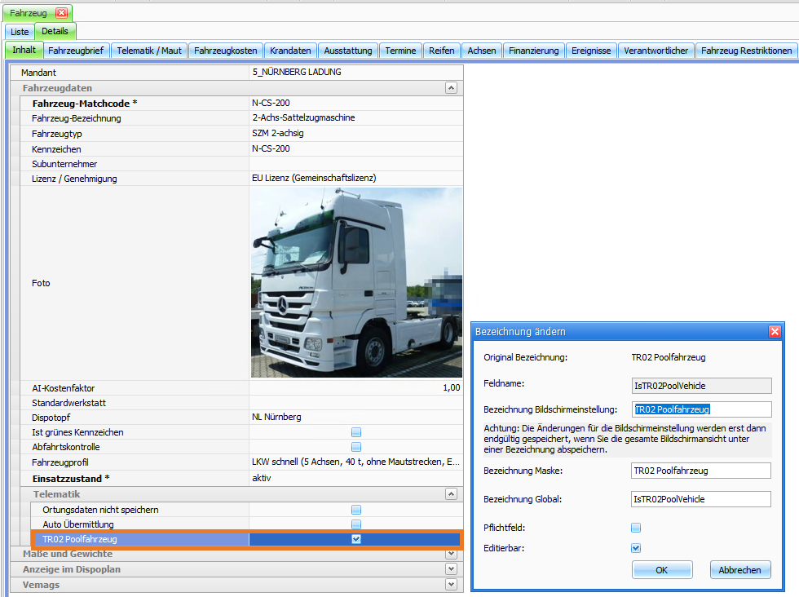Image resolution: width=799 pixels, height=597 pixels.
Task: Expand the Anzeige im Dispoplan section
Action: click(x=451, y=569)
